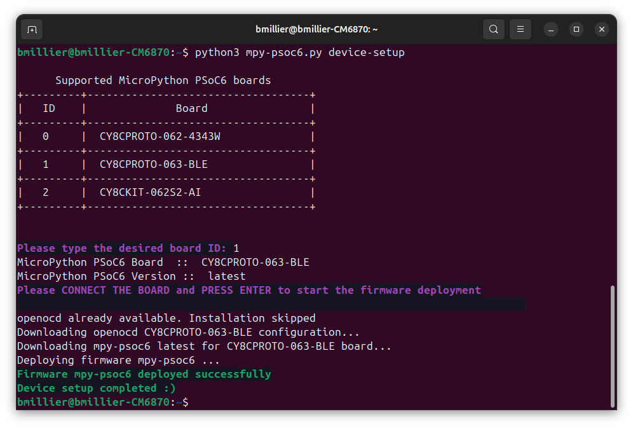Close the terminal window
The height and width of the screenshot is (428, 633).
[601, 29]
